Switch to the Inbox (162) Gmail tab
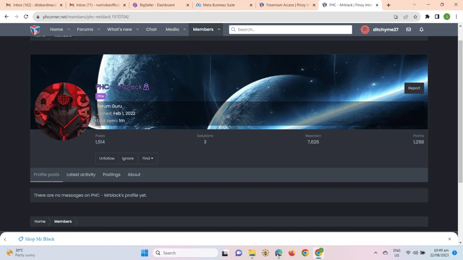463x260 pixels. point(34,5)
